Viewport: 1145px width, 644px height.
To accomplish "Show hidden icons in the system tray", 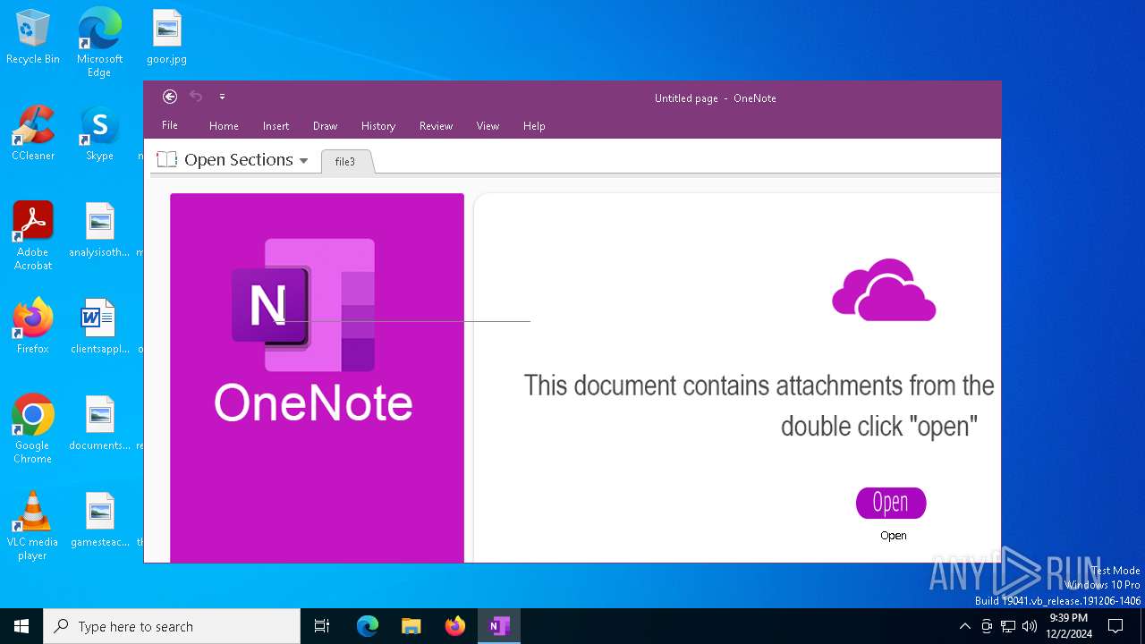I will point(964,626).
